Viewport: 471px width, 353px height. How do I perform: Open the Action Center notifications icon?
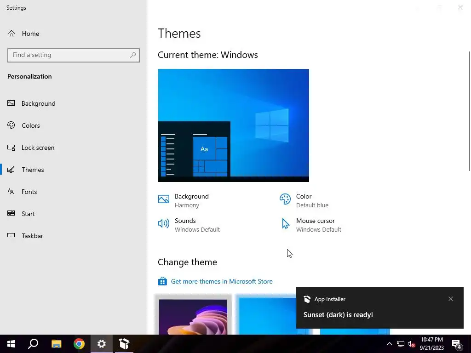(457, 344)
